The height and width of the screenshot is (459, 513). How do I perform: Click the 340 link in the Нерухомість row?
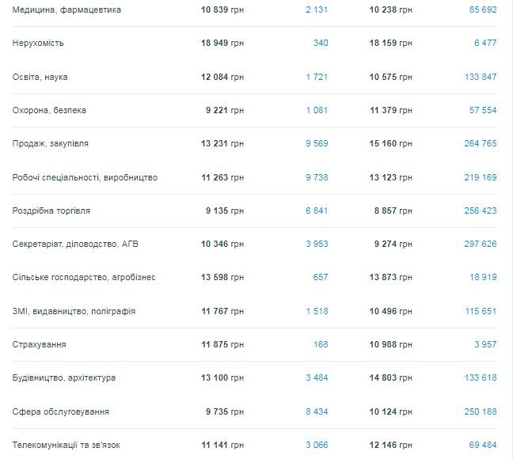(x=321, y=43)
